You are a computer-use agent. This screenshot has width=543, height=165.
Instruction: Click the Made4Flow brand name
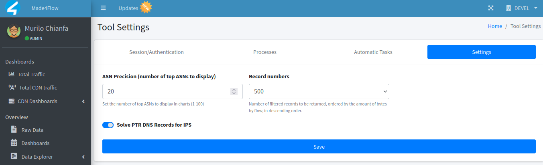pyautogui.click(x=45, y=8)
